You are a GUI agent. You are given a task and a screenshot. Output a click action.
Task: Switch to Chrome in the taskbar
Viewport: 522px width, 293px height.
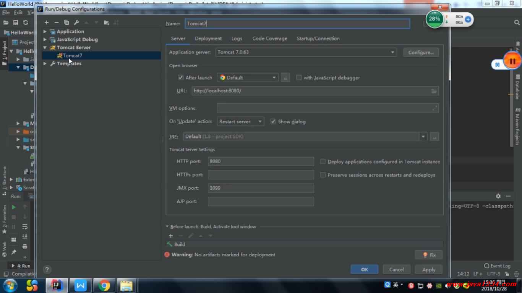[104, 285]
